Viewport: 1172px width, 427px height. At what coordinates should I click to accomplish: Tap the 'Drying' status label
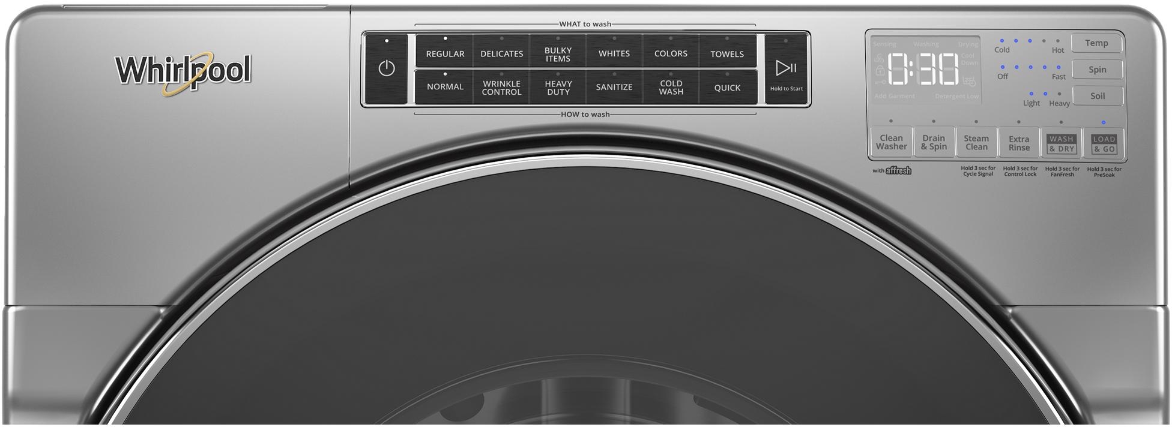[968, 44]
